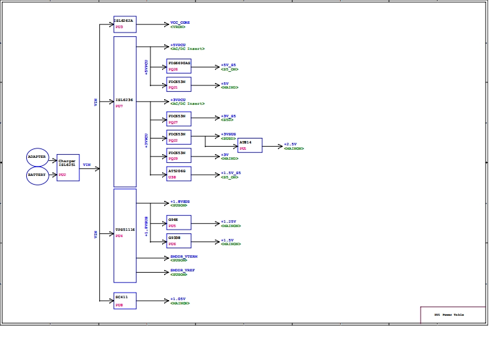Click the FDC653N PQ21 block

(x=179, y=84)
